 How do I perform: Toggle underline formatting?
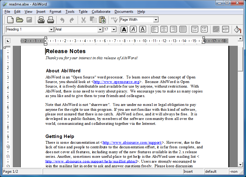143,29
